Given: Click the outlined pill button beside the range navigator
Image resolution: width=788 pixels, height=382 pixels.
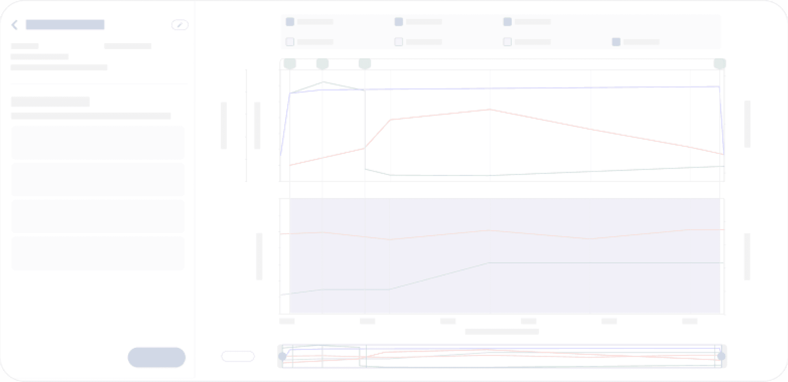Looking at the screenshot, I should [x=238, y=356].
